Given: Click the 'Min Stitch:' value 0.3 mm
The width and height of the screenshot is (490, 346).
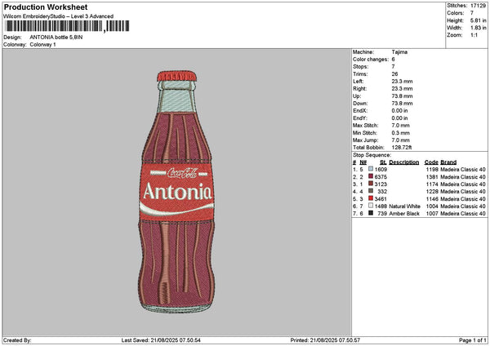Looking at the screenshot, I should (x=400, y=133).
